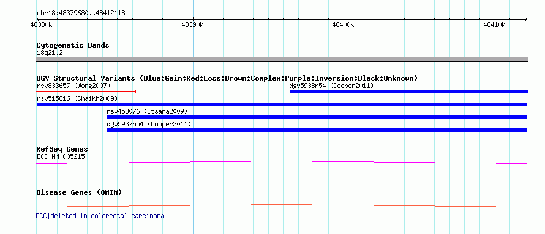Click the 18q21.2 band label
The height and width of the screenshot is (234, 545).
coord(50,53)
